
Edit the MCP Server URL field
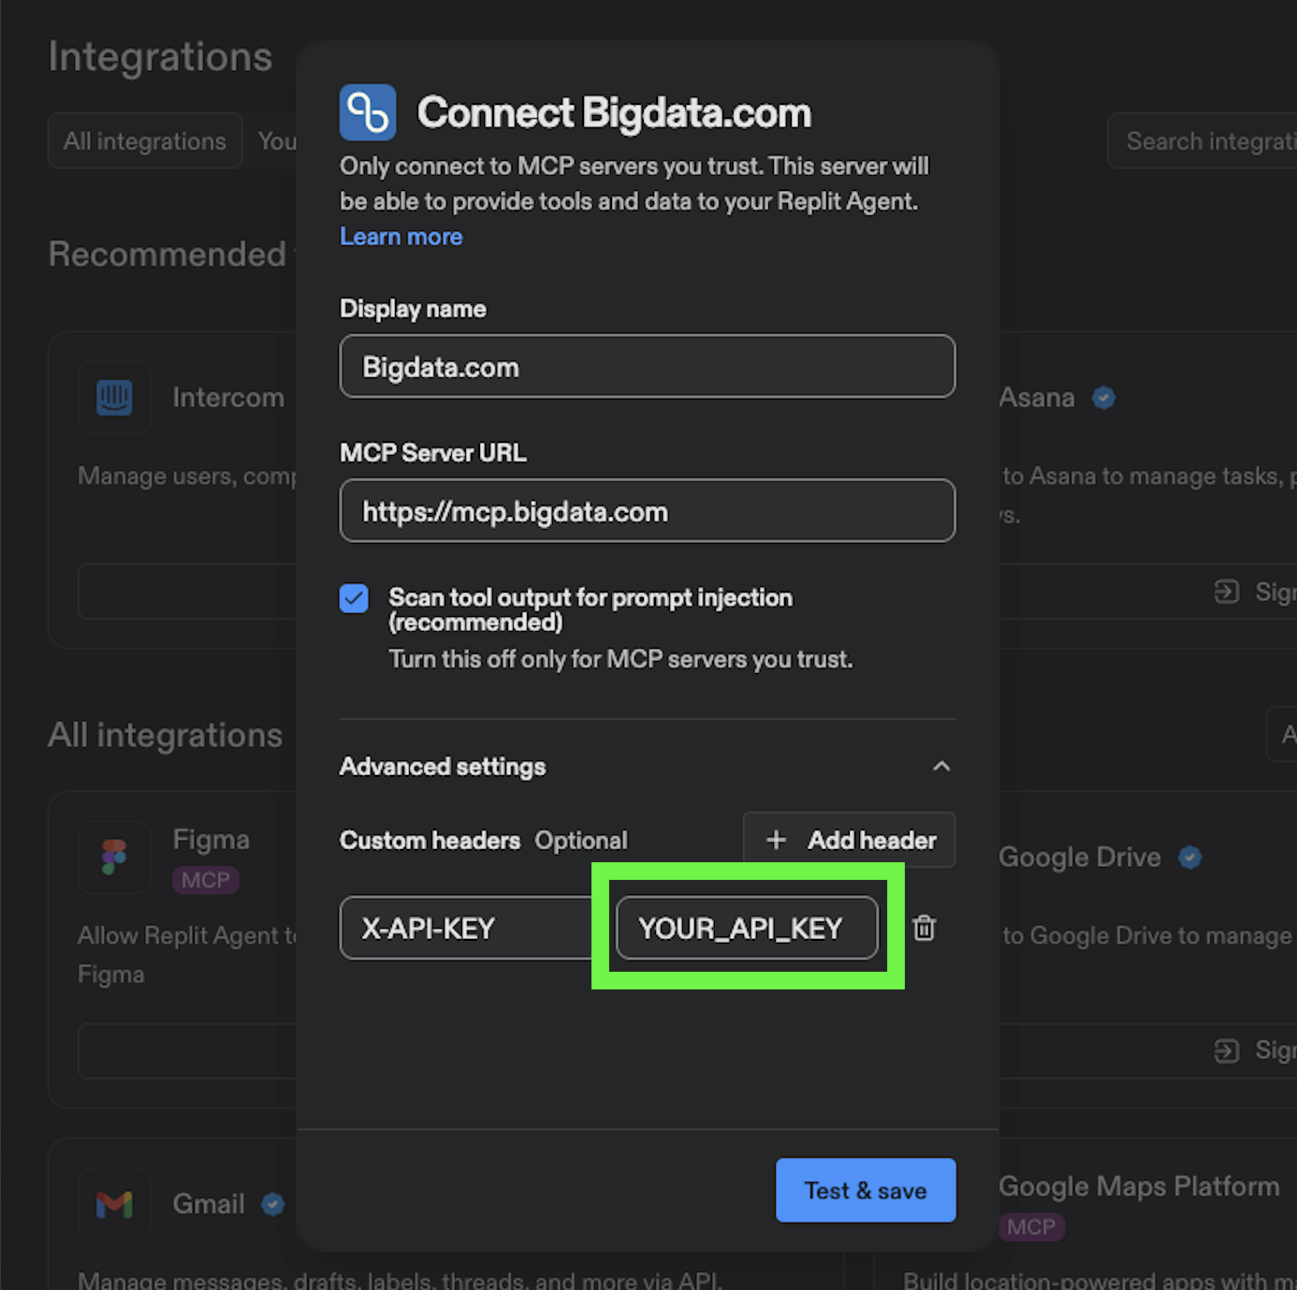click(x=648, y=510)
